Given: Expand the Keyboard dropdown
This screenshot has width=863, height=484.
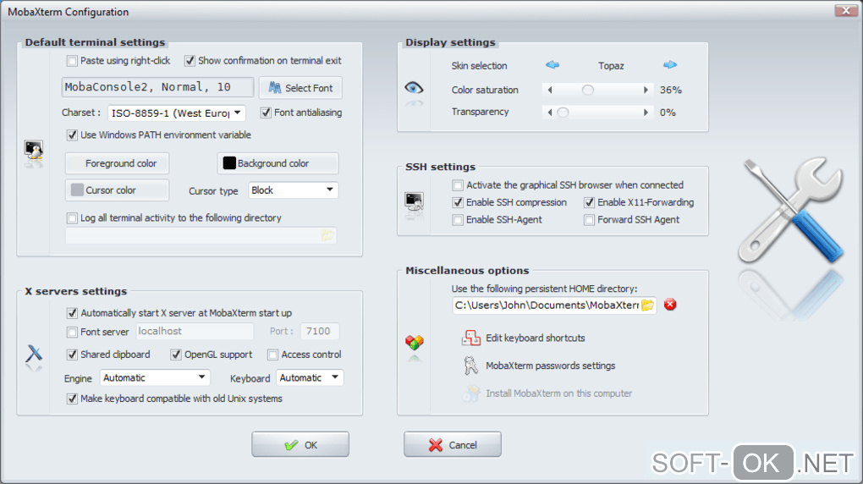Looking at the screenshot, I should pyautogui.click(x=310, y=377).
